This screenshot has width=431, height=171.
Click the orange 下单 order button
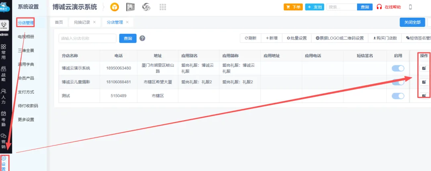293,7
